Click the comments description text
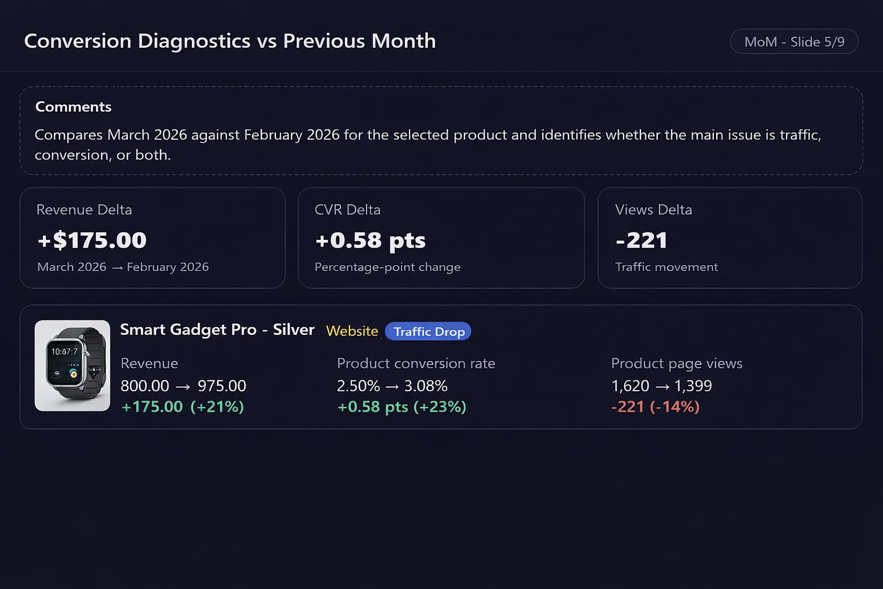 (x=428, y=144)
